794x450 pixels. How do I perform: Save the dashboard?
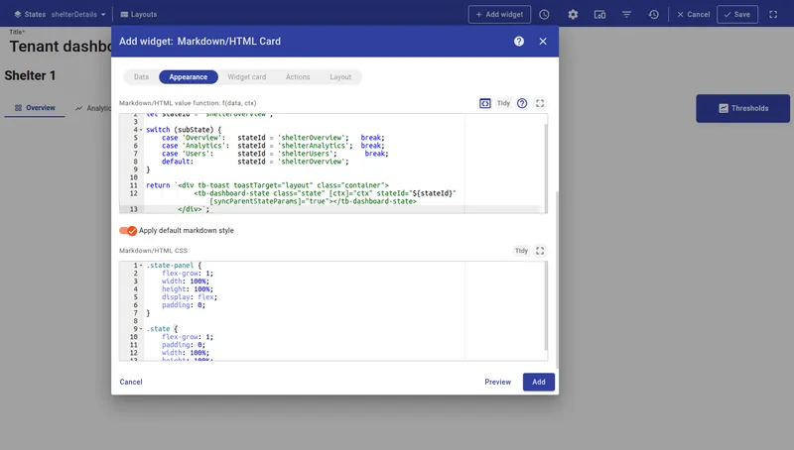click(737, 15)
